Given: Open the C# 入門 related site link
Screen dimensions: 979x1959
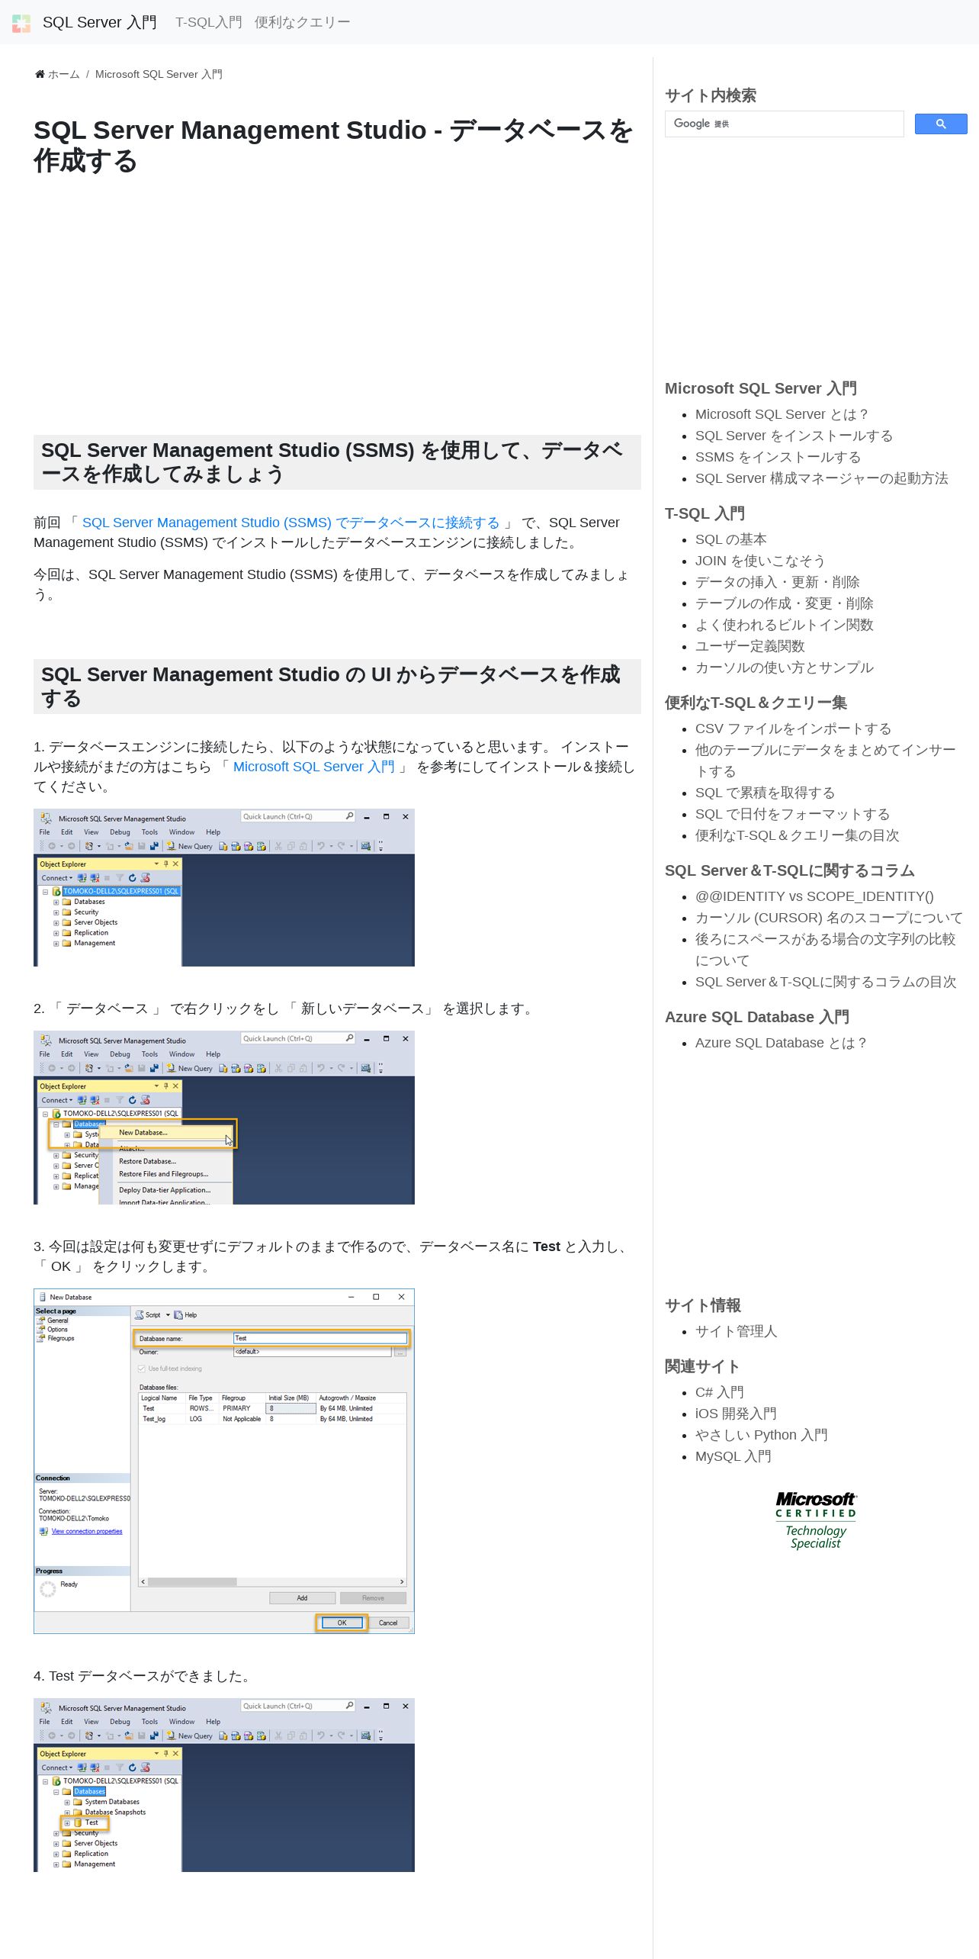Looking at the screenshot, I should 720,1392.
